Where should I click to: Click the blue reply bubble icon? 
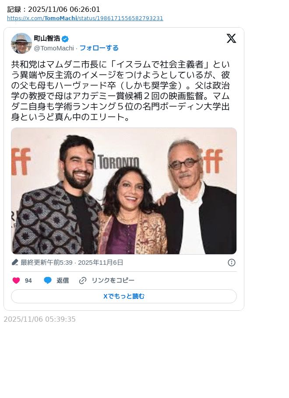[48, 281]
